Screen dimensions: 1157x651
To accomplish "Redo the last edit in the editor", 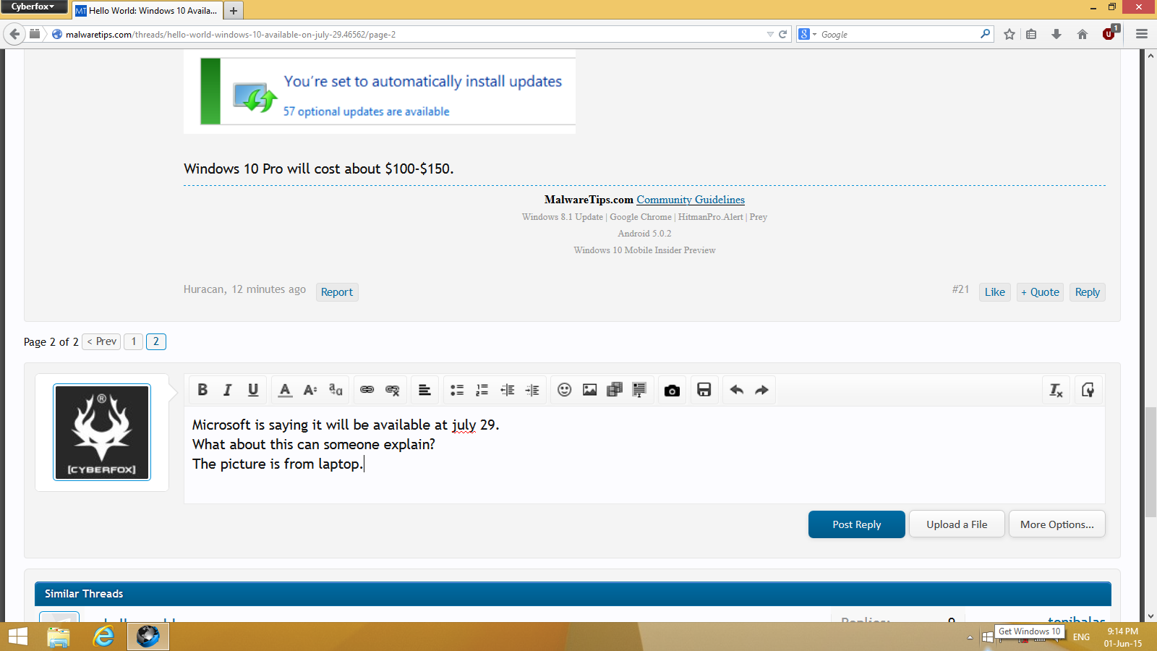I will pyautogui.click(x=761, y=390).
